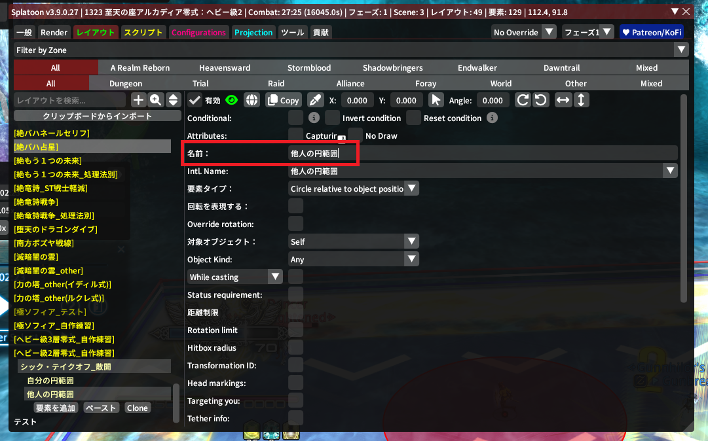
Task: Tick the Status requirement checkbox
Action: tap(296, 294)
